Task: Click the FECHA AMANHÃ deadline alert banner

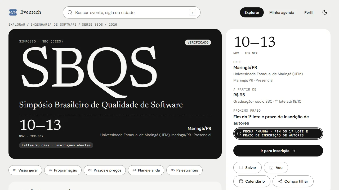Action: (278, 134)
